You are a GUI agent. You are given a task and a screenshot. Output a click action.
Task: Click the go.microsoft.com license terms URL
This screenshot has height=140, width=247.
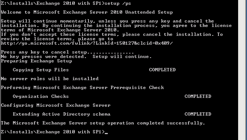coord(87,43)
